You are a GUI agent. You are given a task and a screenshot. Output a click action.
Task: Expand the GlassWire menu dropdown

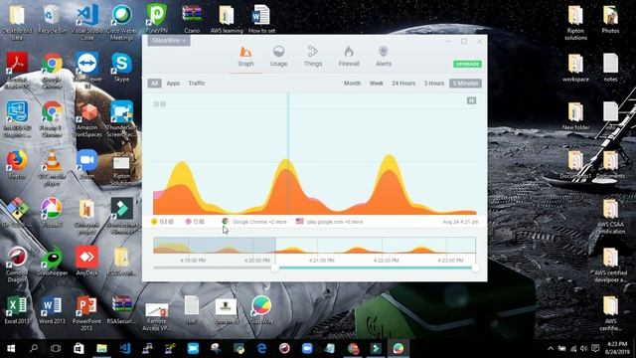point(169,41)
